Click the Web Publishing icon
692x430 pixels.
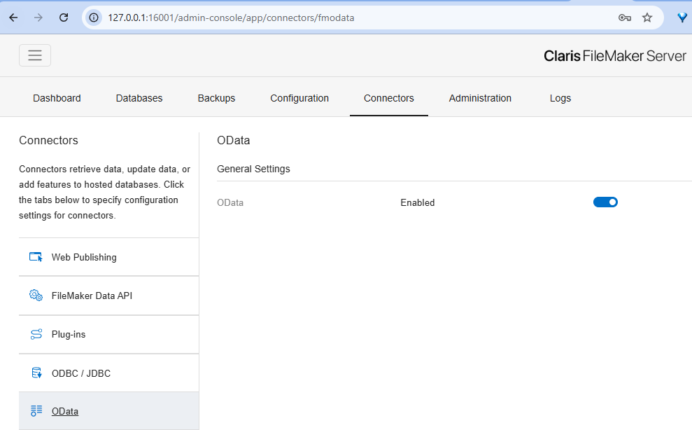click(36, 257)
